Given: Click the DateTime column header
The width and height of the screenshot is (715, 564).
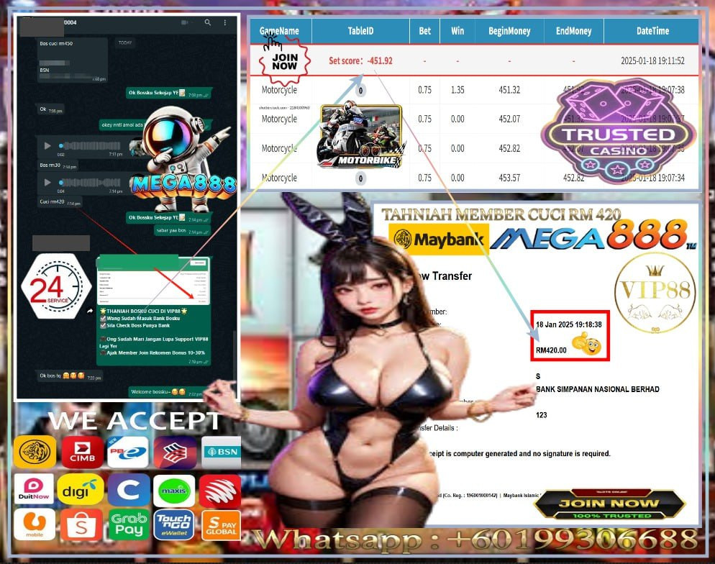Looking at the screenshot, I should point(652,31).
